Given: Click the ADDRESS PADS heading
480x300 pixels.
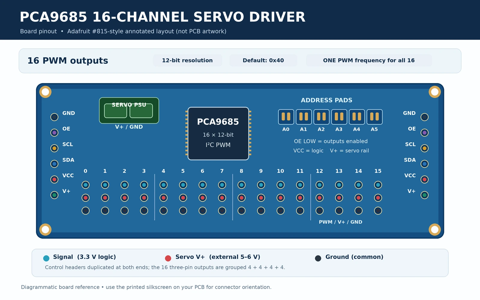Looking at the screenshot, I should pyautogui.click(x=327, y=100).
